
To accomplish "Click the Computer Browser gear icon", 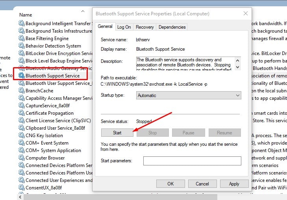I will 21,158.
